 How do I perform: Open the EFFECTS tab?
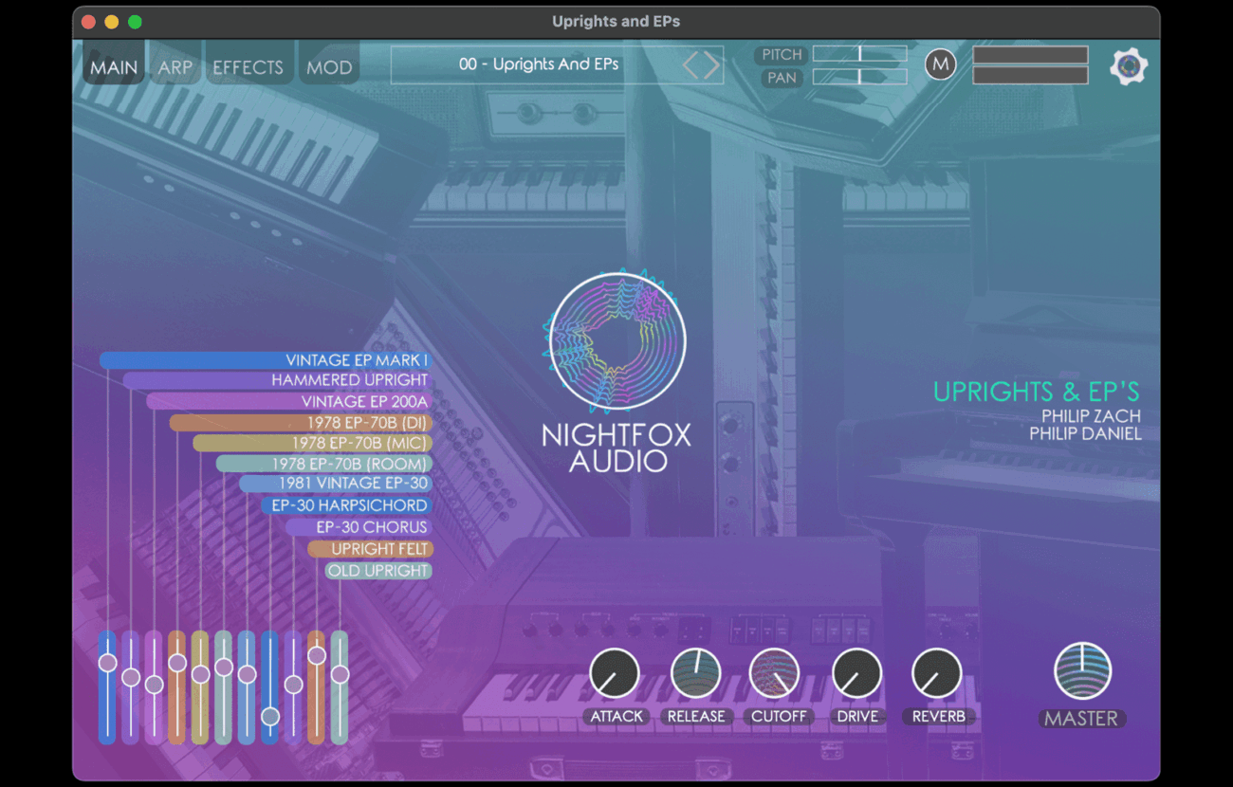click(248, 67)
